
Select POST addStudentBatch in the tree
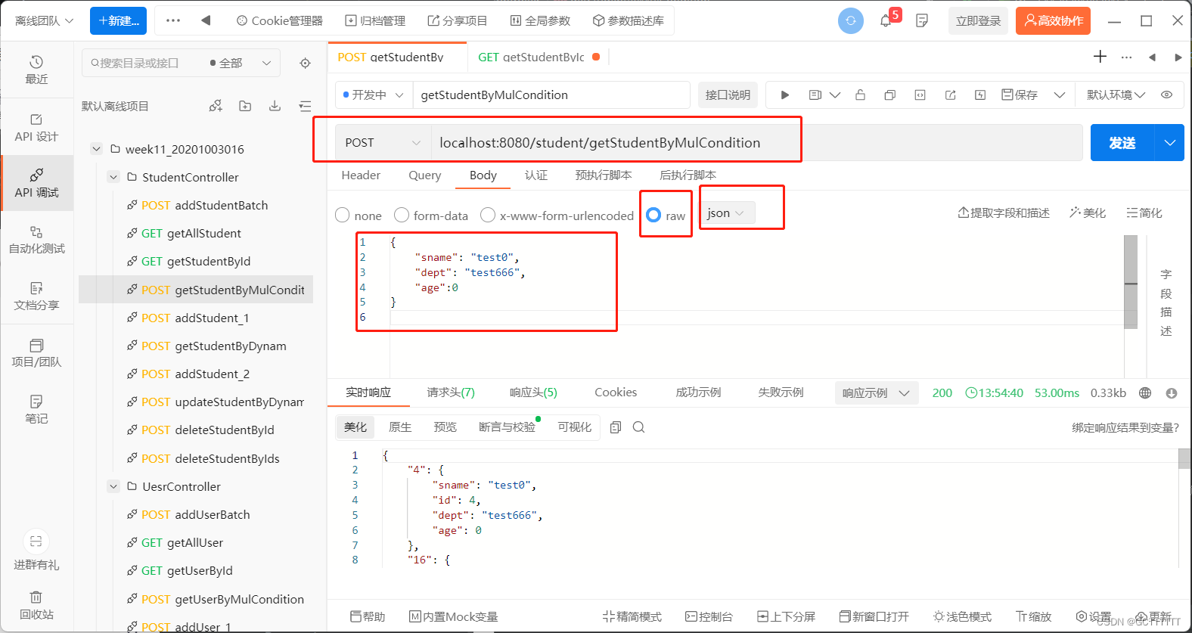[204, 205]
